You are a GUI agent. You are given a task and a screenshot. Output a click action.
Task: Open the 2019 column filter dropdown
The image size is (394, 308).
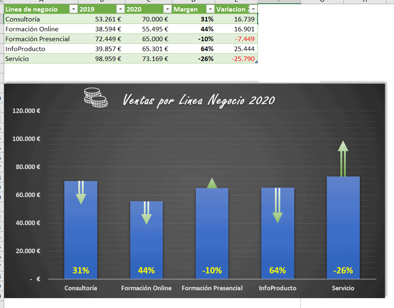(120, 9)
